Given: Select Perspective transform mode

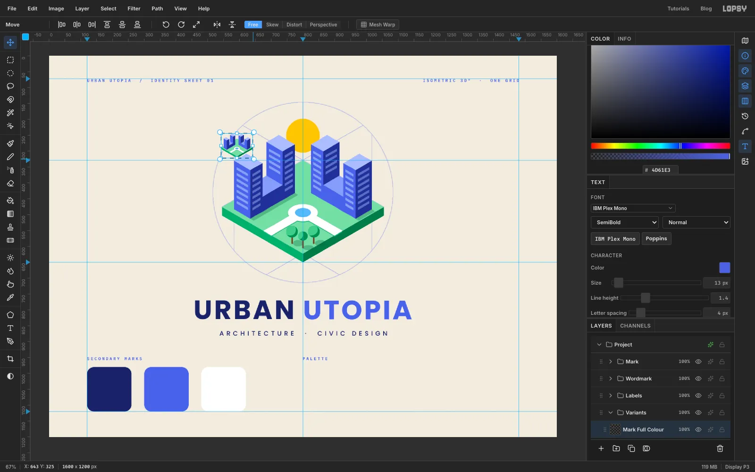Looking at the screenshot, I should (x=323, y=25).
